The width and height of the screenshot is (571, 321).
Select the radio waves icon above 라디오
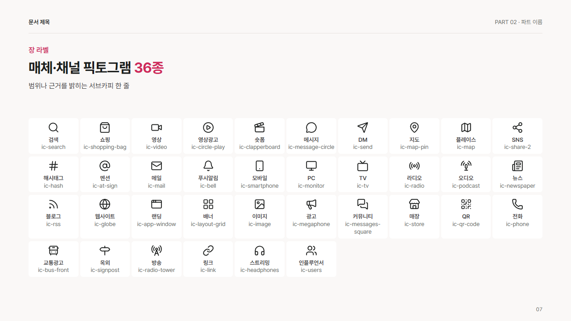414,166
